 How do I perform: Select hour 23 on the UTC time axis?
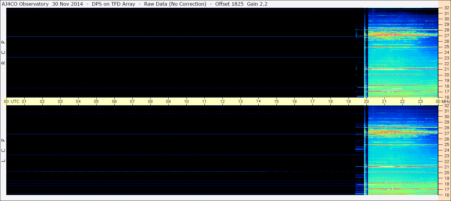420,101
